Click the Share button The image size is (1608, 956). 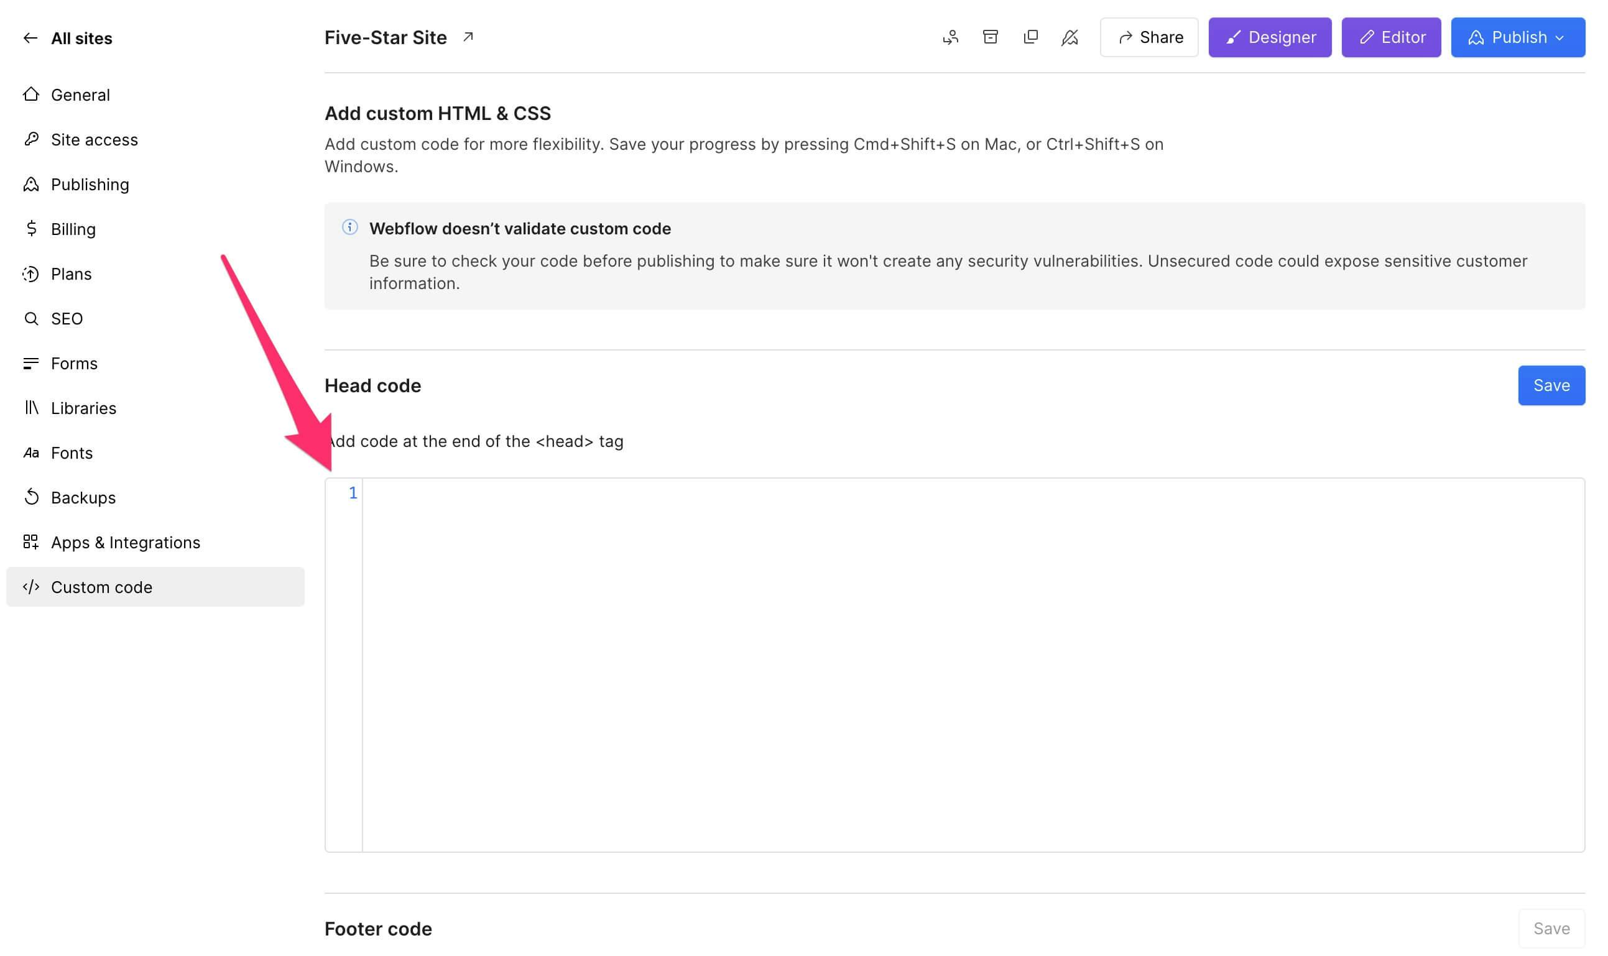click(x=1149, y=37)
